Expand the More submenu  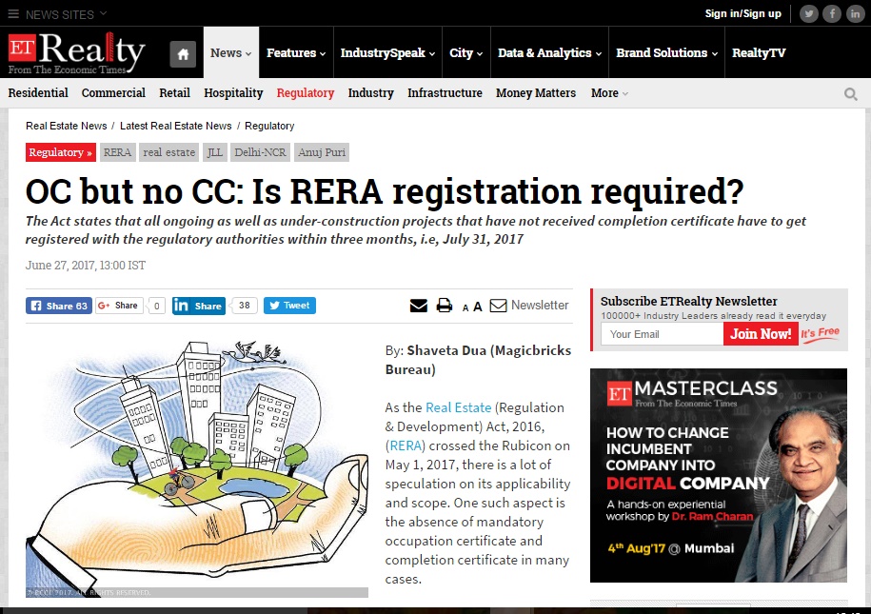point(609,93)
